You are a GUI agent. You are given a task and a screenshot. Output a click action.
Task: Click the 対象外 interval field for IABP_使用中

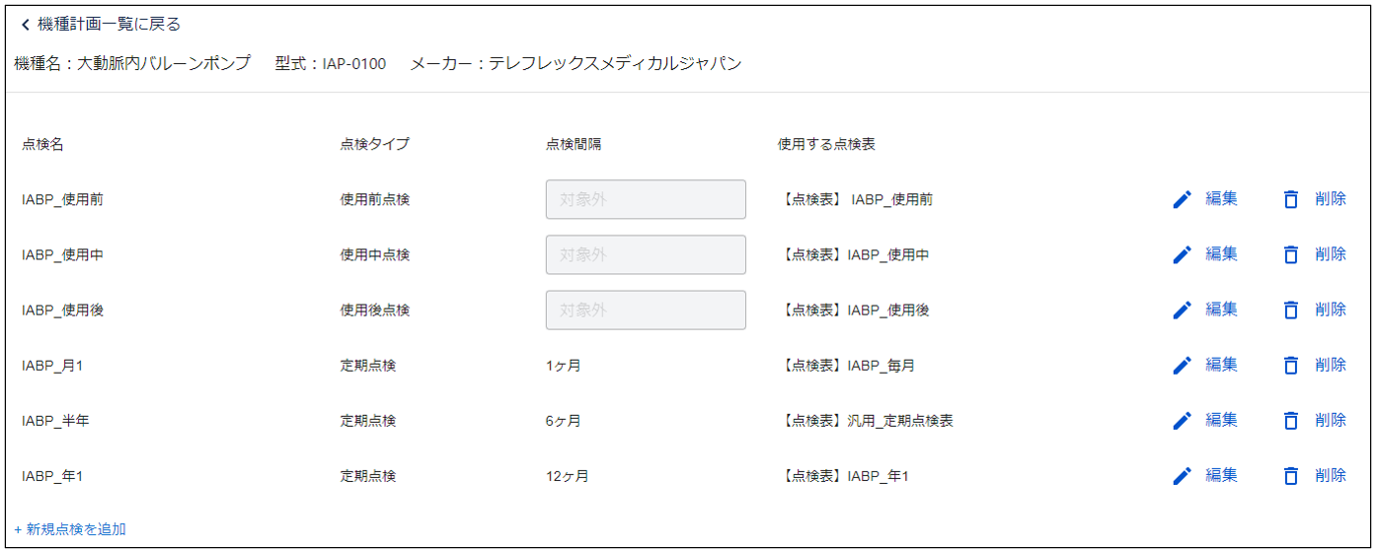[x=646, y=254]
